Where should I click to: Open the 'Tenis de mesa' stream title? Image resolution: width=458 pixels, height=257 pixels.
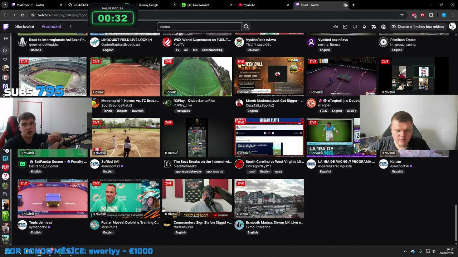tap(40, 222)
